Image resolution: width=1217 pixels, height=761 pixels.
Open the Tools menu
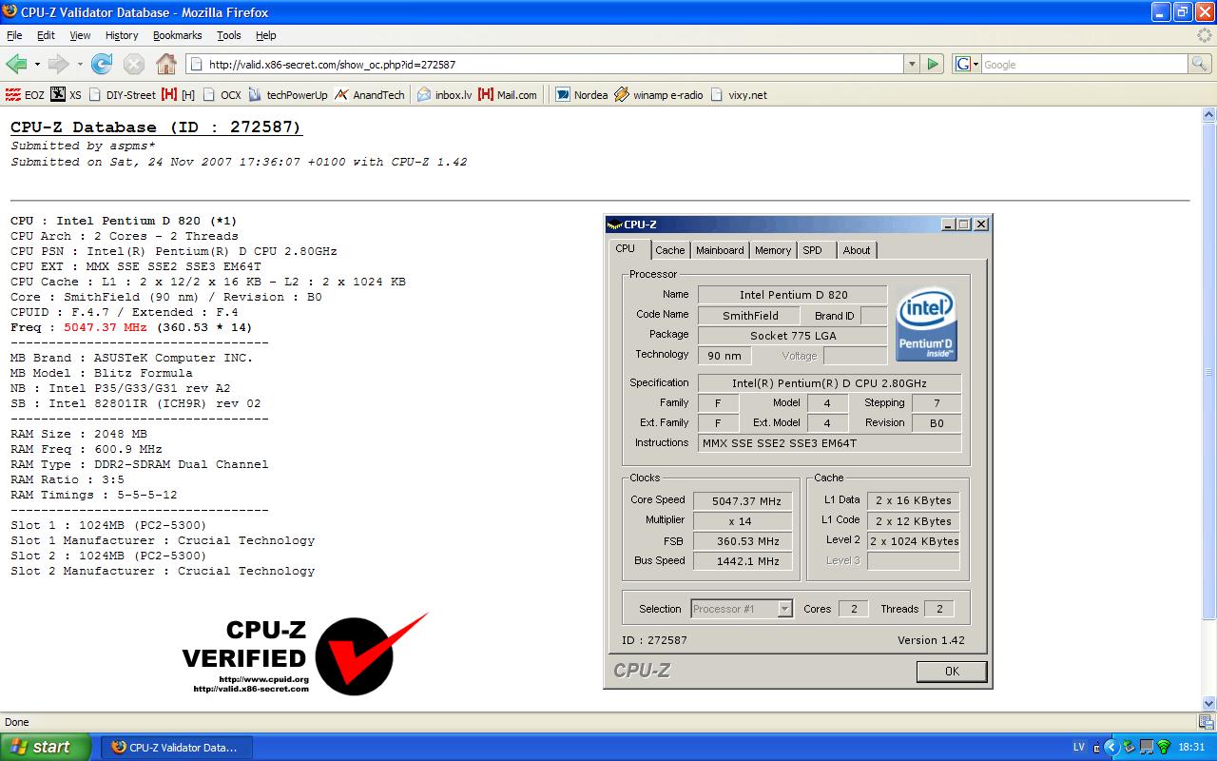pyautogui.click(x=229, y=35)
